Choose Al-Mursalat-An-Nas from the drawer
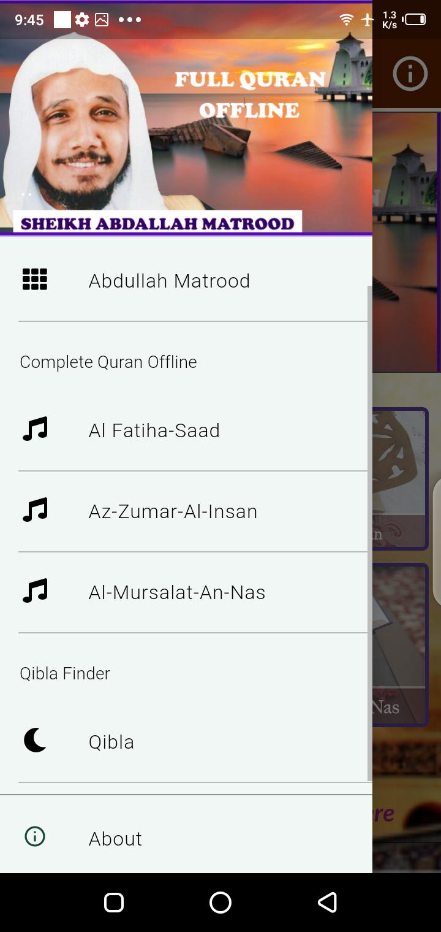This screenshot has width=441, height=932. (177, 592)
